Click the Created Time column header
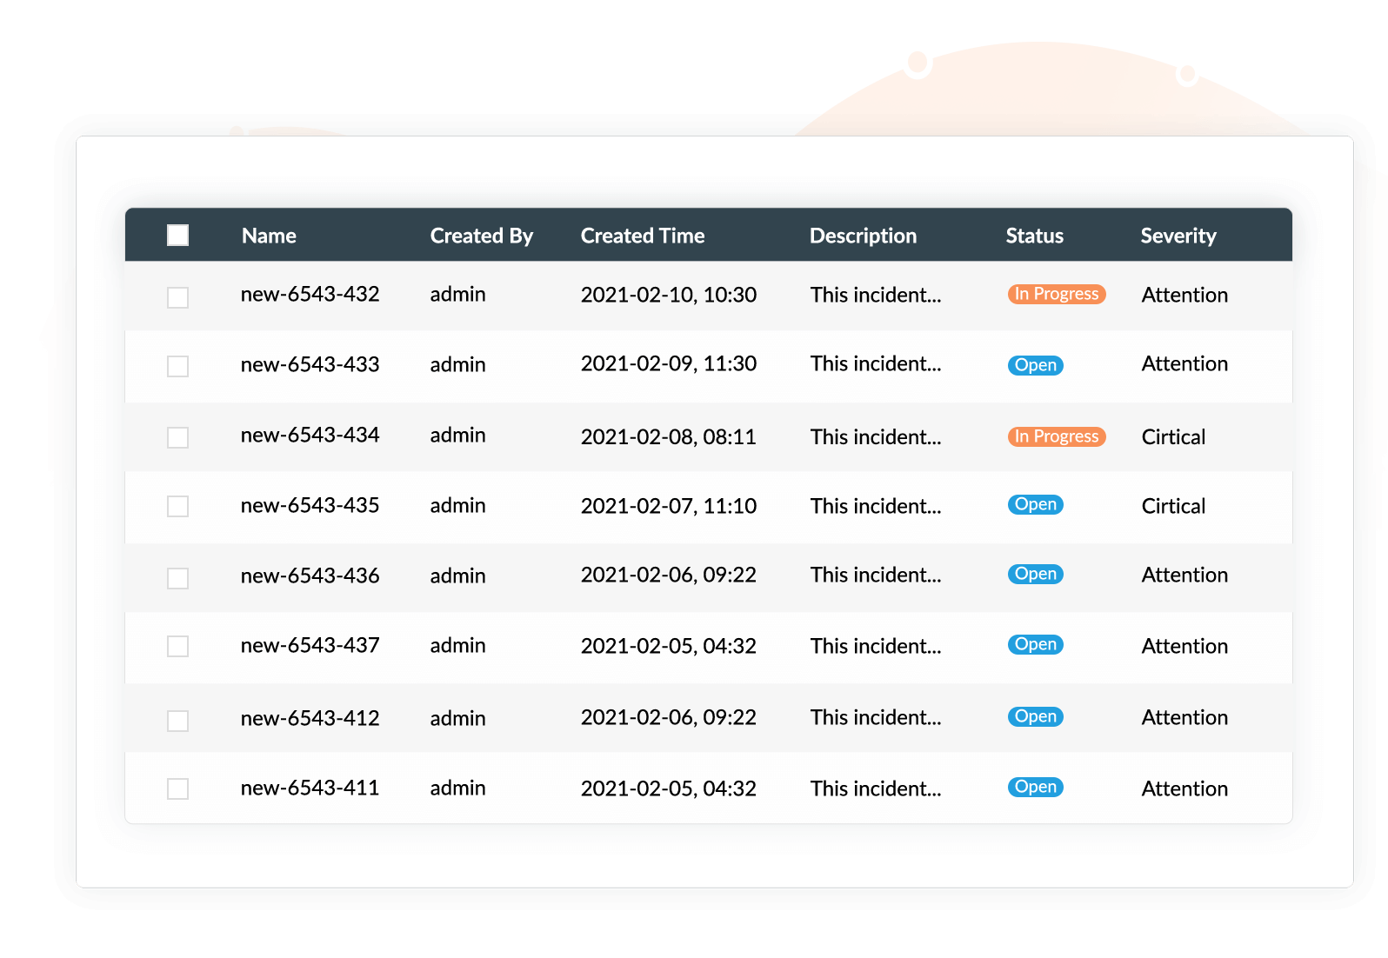The height and width of the screenshot is (958, 1388). pyautogui.click(x=643, y=236)
